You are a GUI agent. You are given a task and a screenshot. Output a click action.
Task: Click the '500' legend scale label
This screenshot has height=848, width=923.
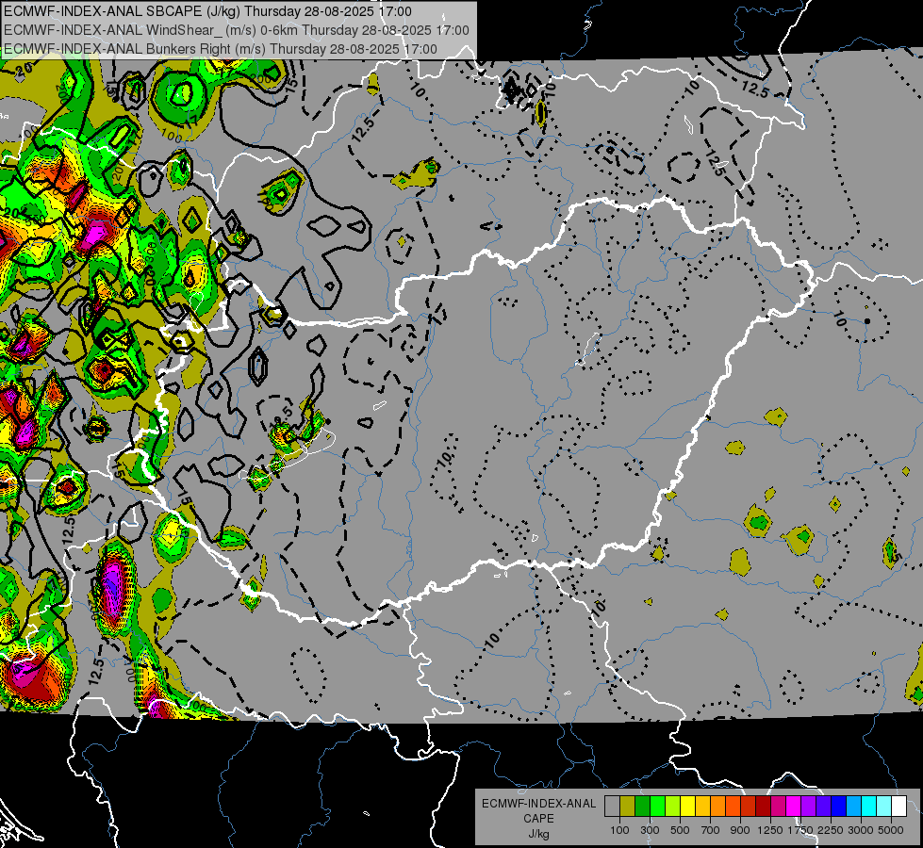click(680, 830)
